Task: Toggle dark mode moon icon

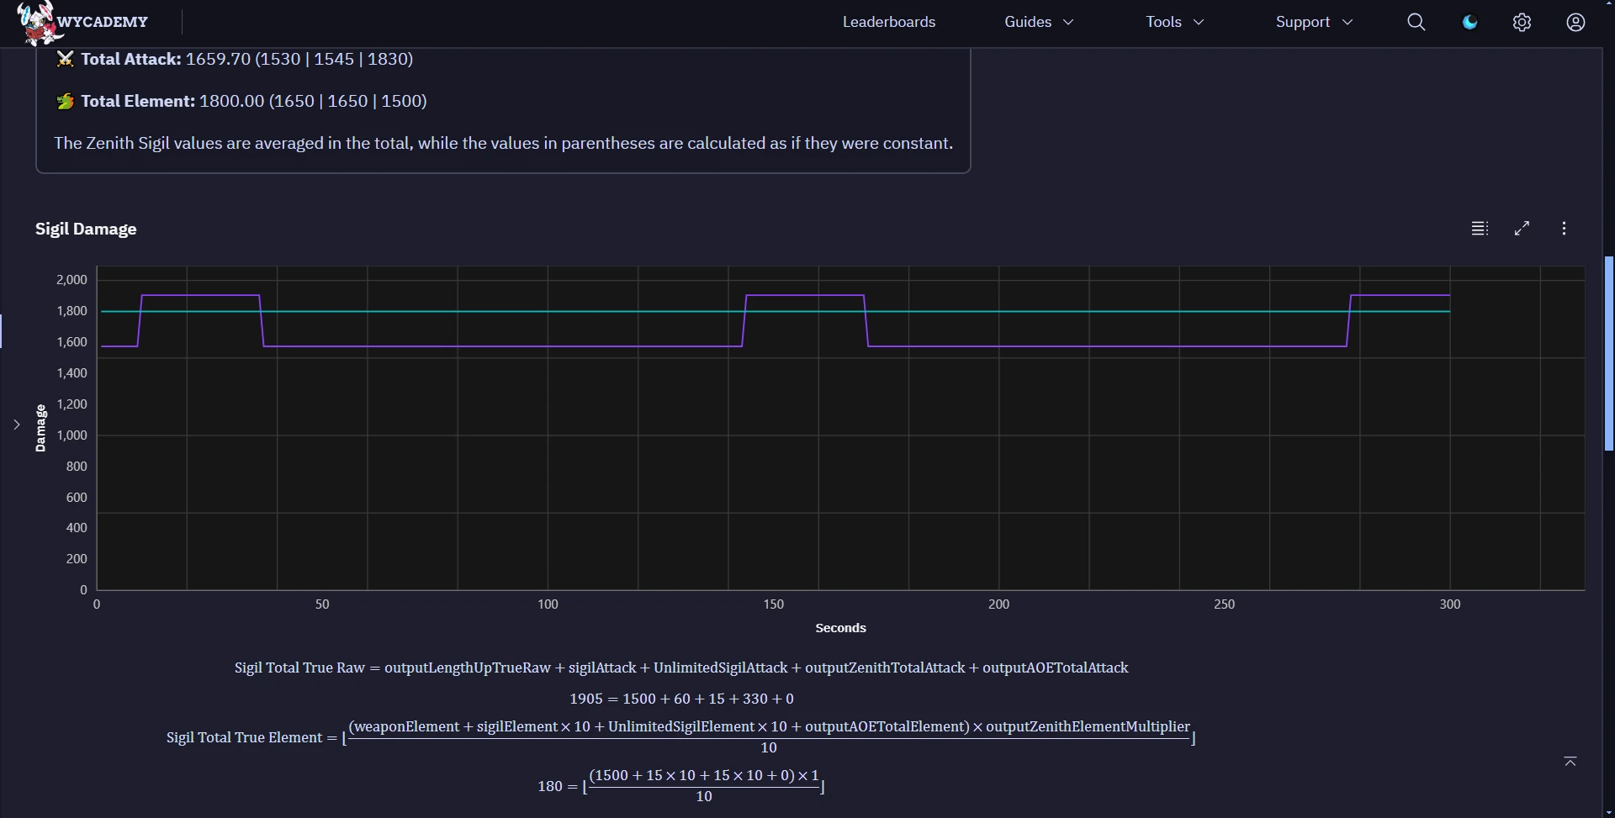Action: coord(1470,23)
